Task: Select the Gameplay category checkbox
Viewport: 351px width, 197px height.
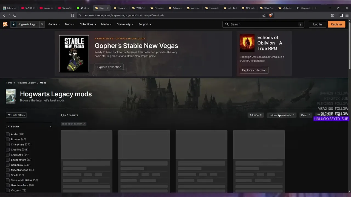Action: (8, 165)
